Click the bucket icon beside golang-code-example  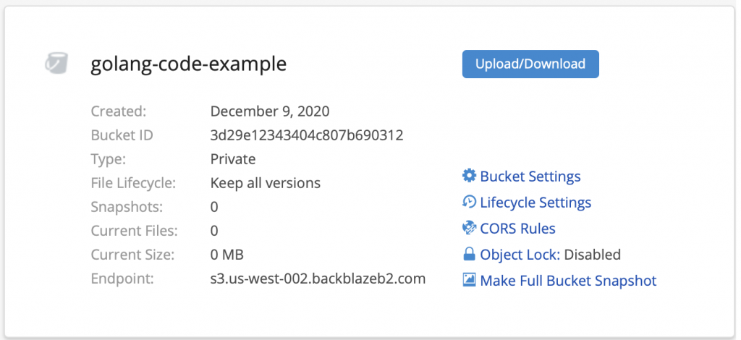pos(56,63)
